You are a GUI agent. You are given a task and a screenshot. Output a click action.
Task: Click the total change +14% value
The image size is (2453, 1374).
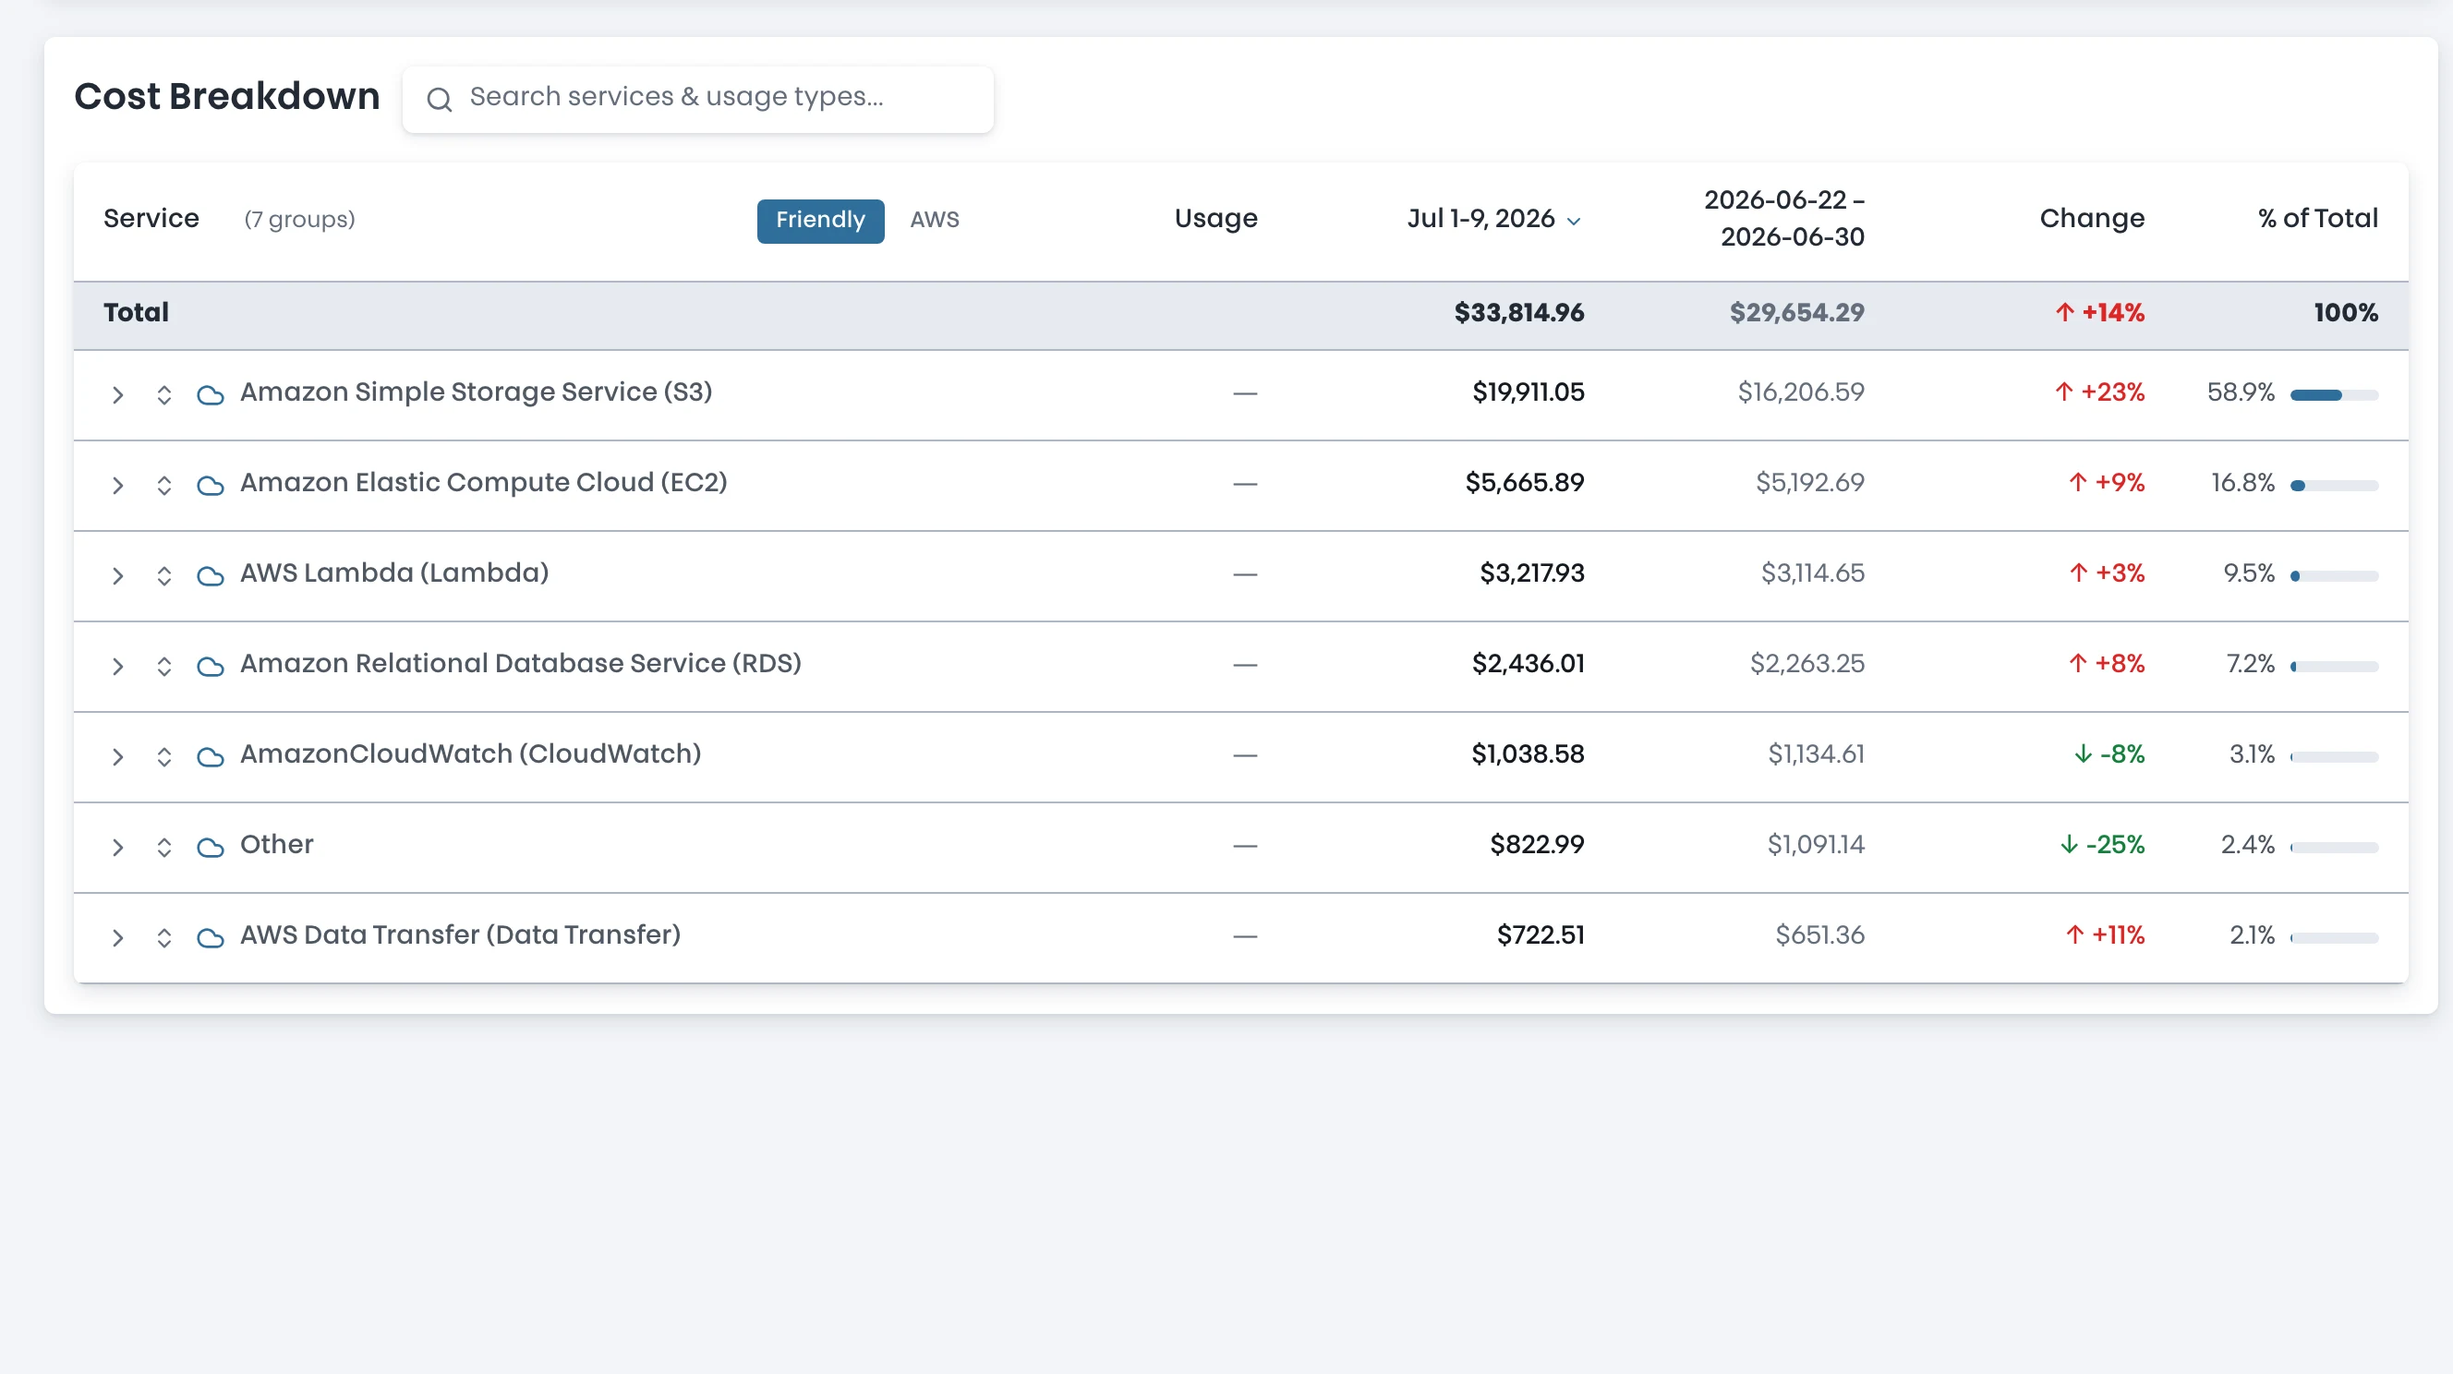point(2099,312)
